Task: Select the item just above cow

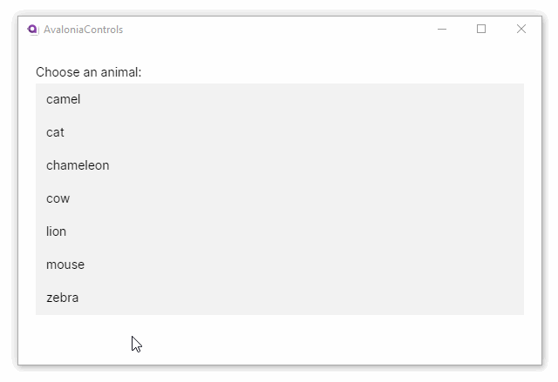Action: coord(78,165)
